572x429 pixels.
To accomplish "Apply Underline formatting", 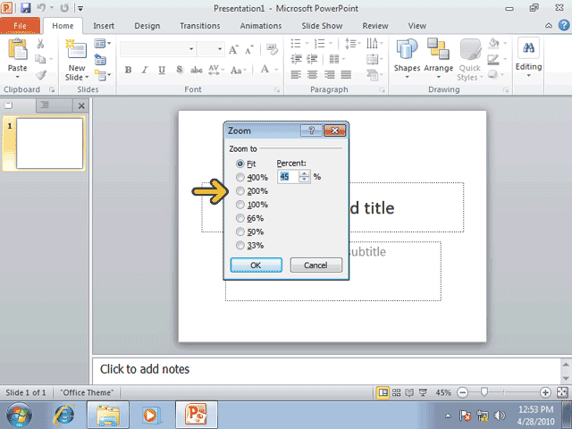I will click(x=162, y=70).
